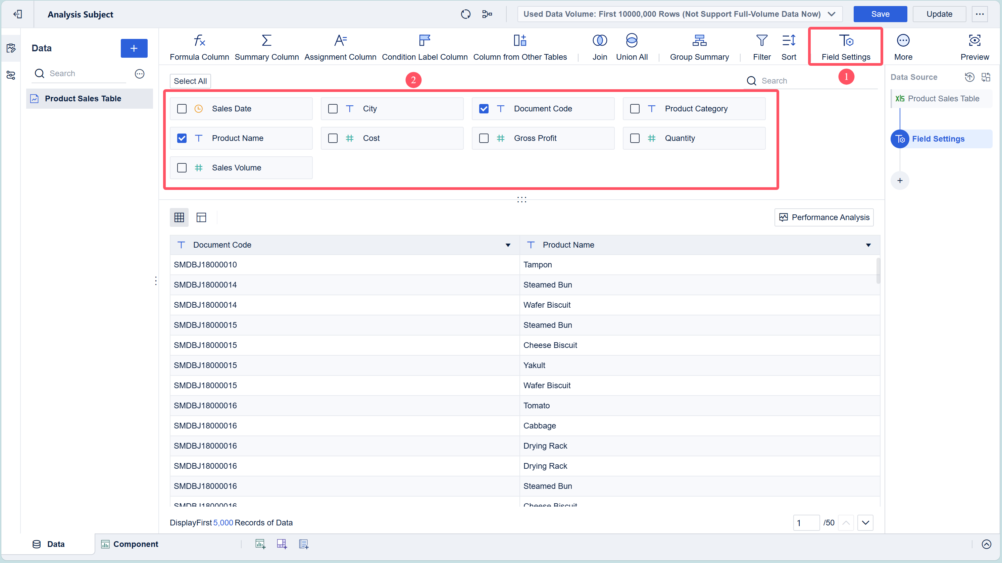Click the Save button
The image size is (1002, 563).
click(x=880, y=14)
